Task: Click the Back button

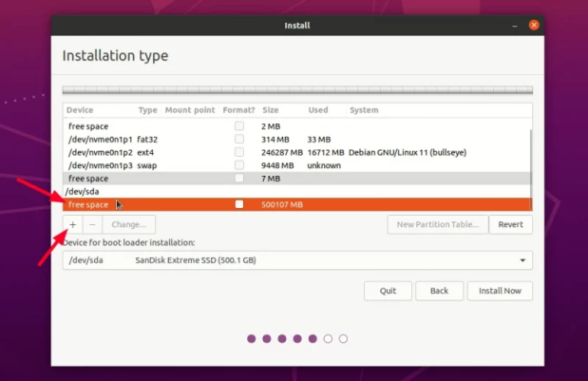Action: coord(438,291)
